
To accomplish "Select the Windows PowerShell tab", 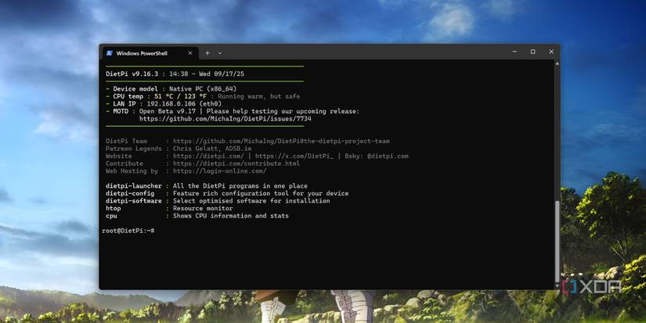I will click(149, 53).
